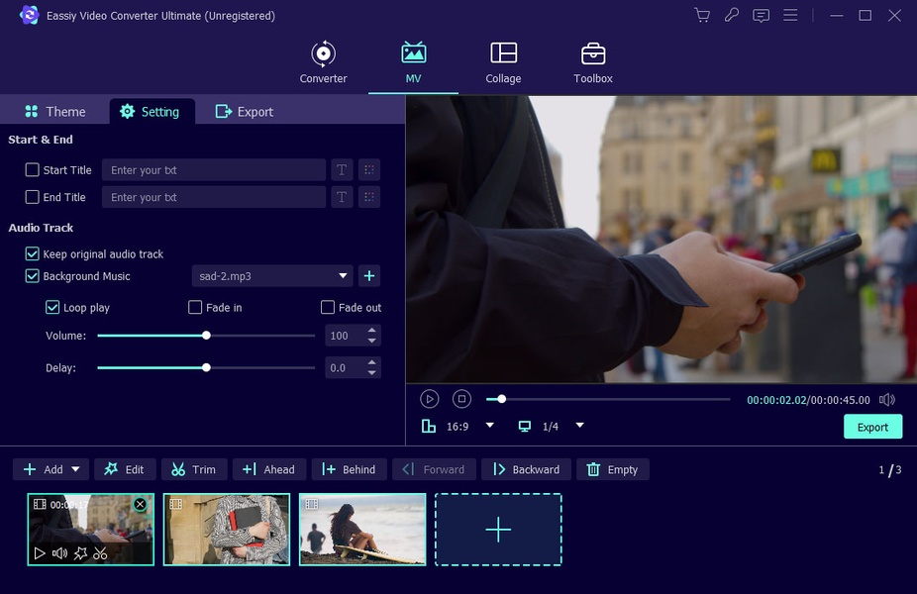Click the key register icon

731,15
